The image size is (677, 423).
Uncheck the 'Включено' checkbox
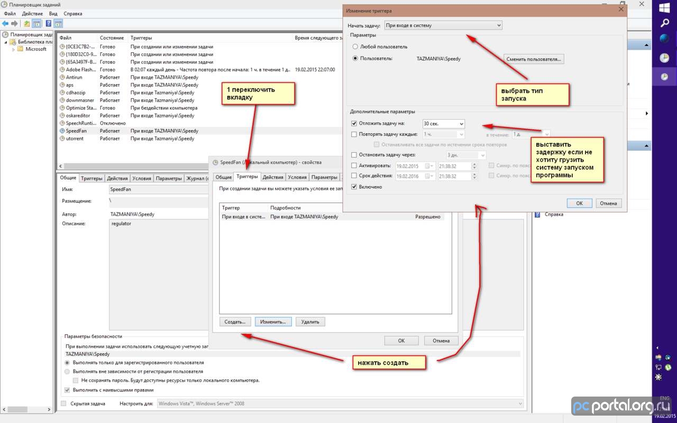click(x=354, y=187)
